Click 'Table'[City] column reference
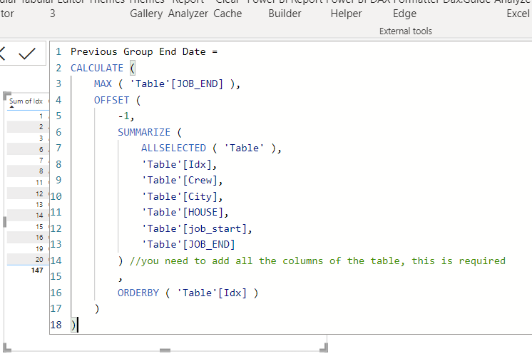The image size is (532, 364). [x=179, y=196]
